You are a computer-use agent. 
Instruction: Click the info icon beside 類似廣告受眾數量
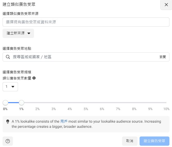click(x=34, y=78)
